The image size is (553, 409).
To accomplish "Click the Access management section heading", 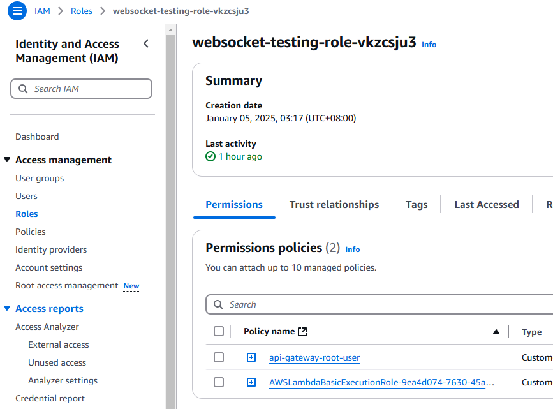I will click(64, 160).
